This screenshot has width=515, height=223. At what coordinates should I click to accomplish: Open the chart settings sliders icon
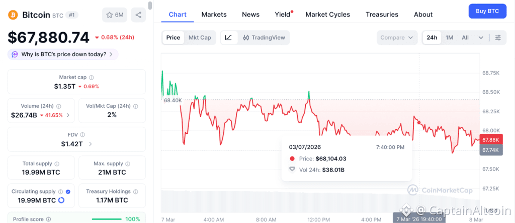pyautogui.click(x=498, y=38)
